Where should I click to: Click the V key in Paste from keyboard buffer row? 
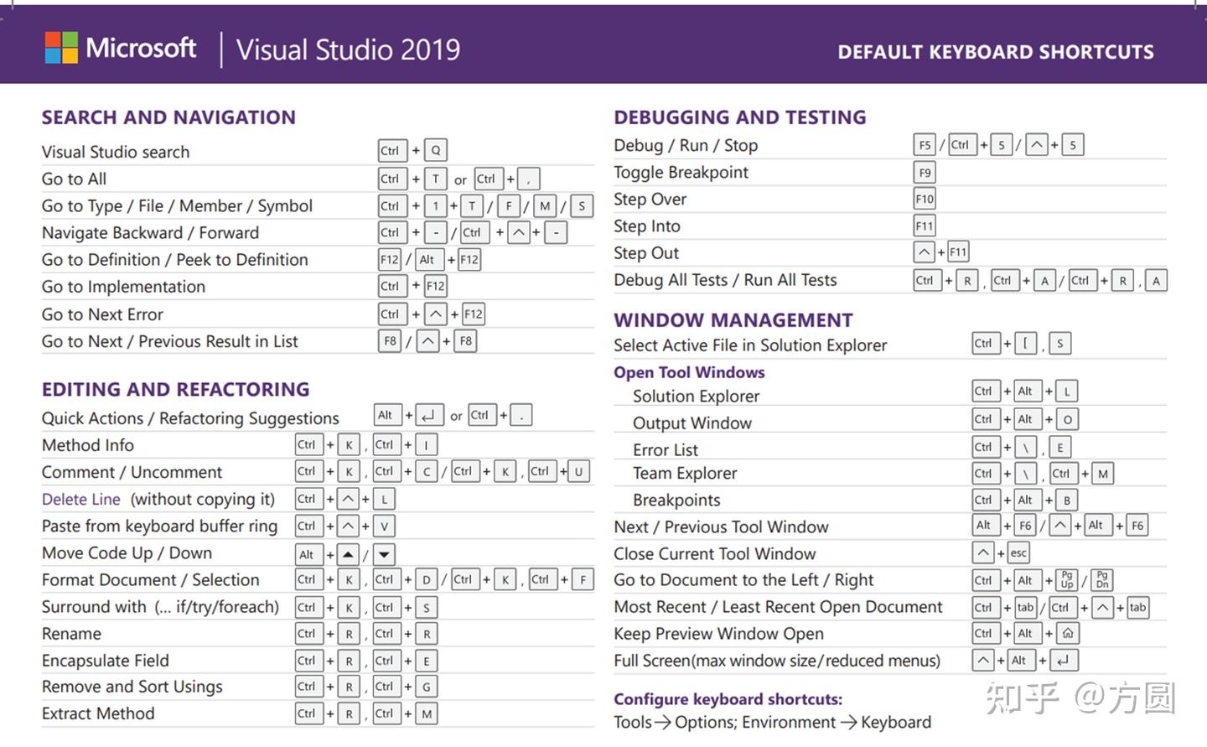(384, 527)
